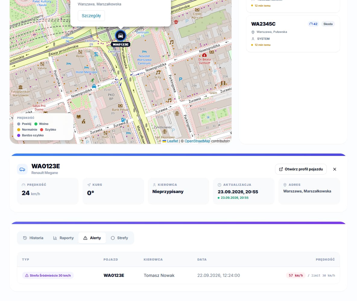Click the Raporty bar chart icon

click(55, 238)
